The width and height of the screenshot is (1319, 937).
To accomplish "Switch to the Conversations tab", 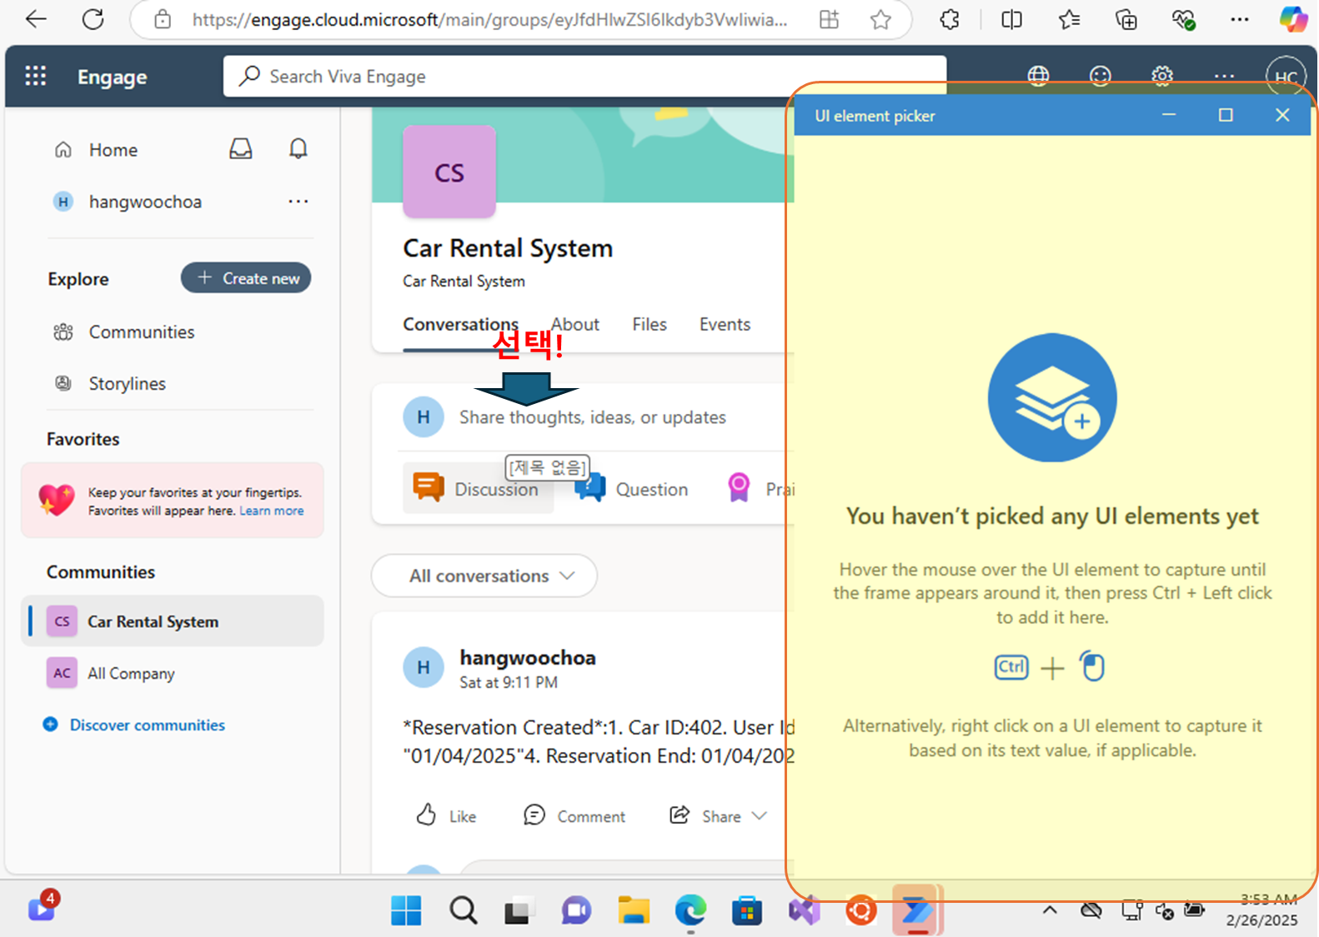I will point(460,325).
